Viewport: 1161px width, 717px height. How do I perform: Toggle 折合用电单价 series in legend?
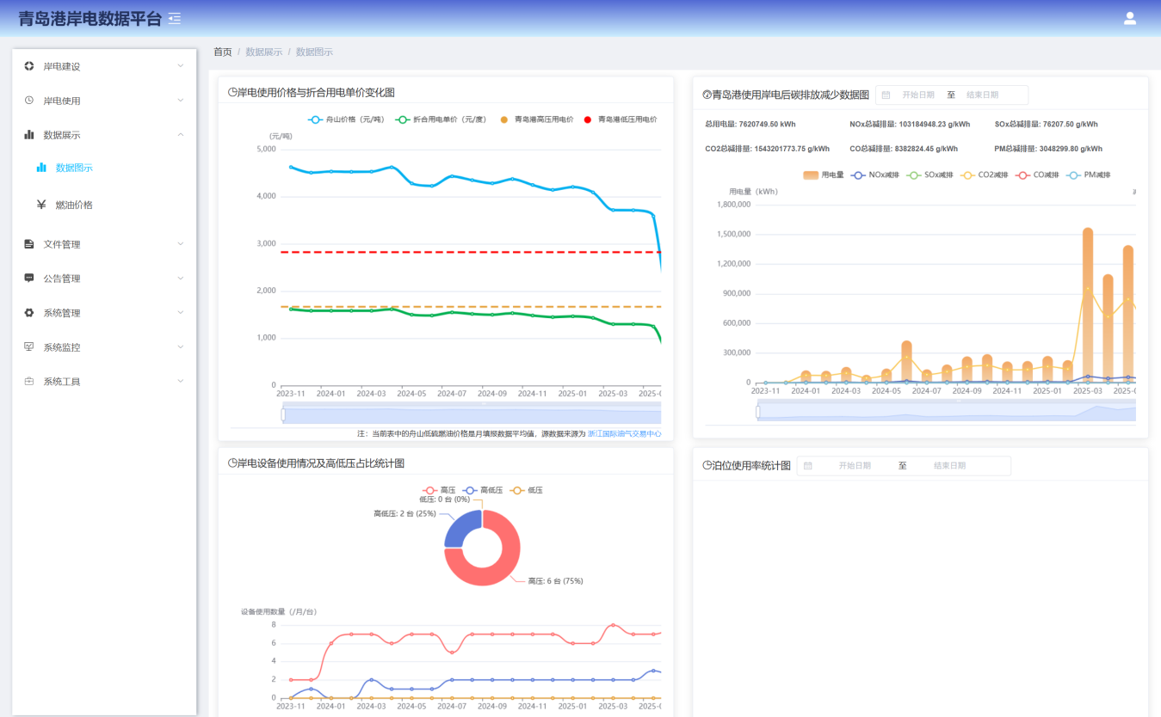[441, 119]
